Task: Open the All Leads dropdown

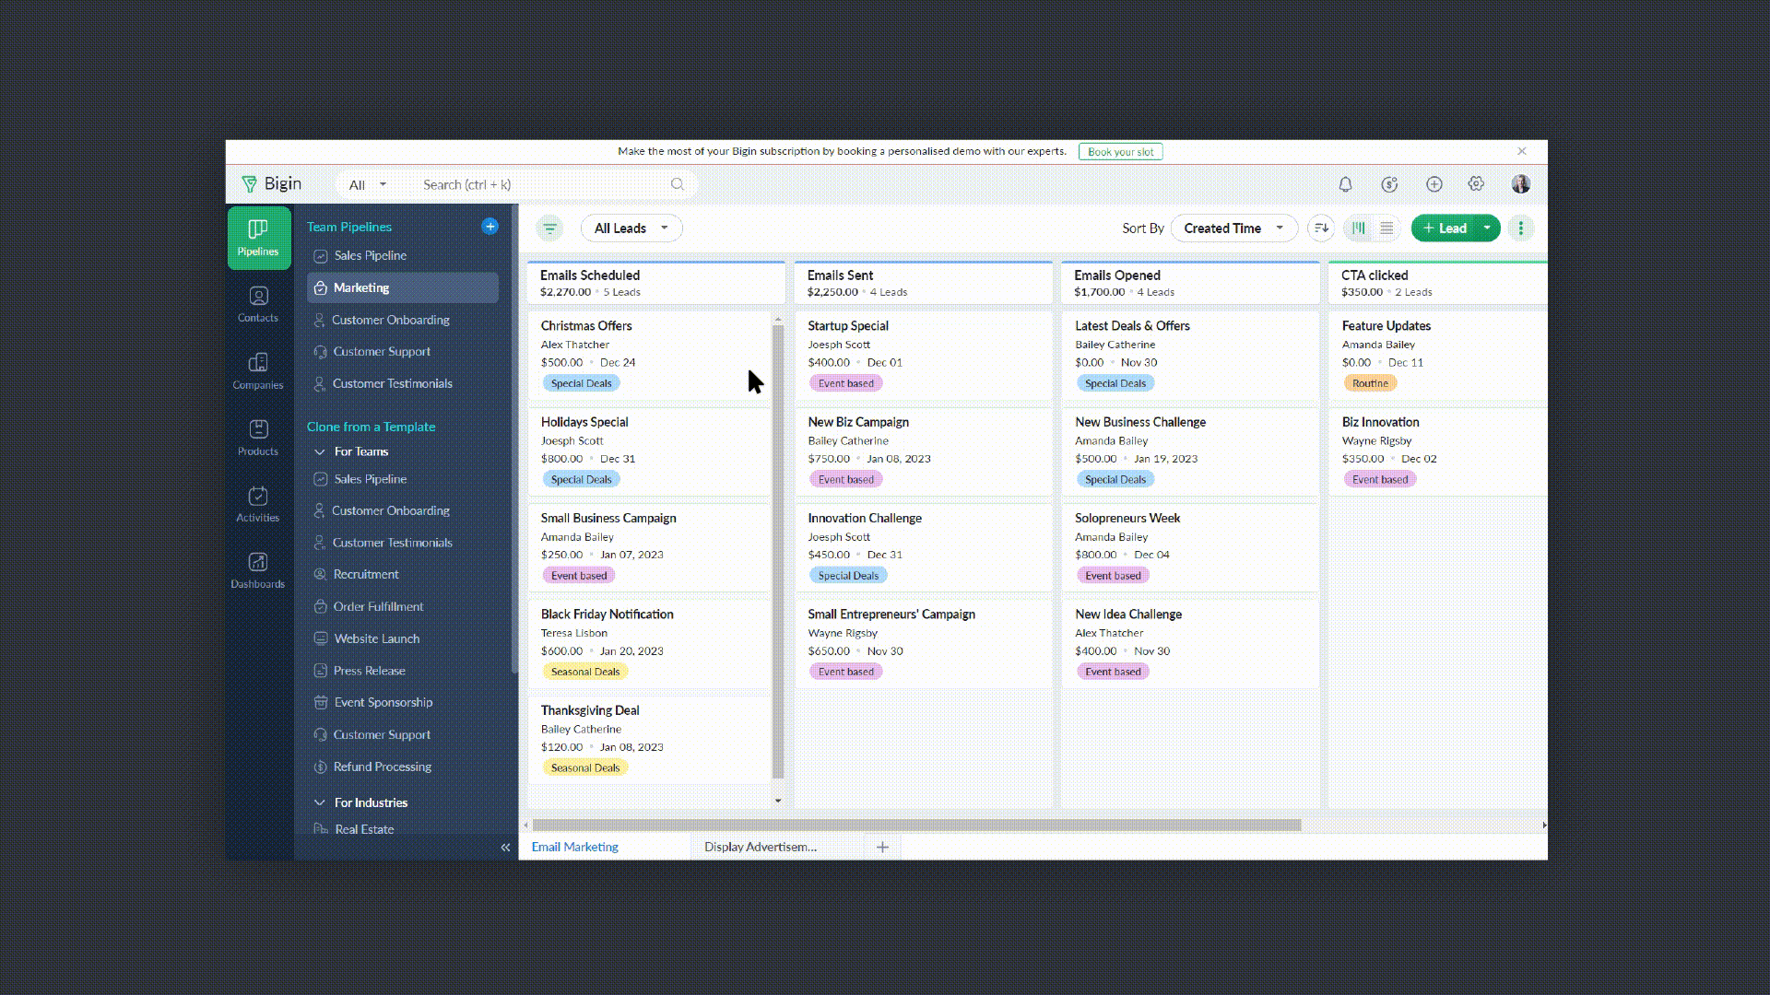Action: click(631, 228)
